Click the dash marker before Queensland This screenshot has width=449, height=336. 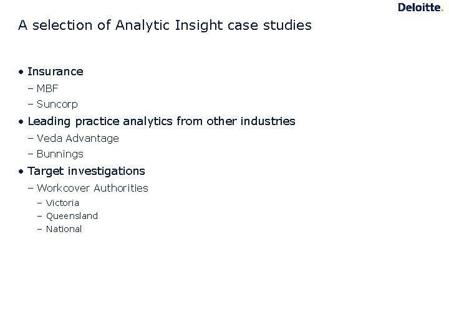[39, 216]
